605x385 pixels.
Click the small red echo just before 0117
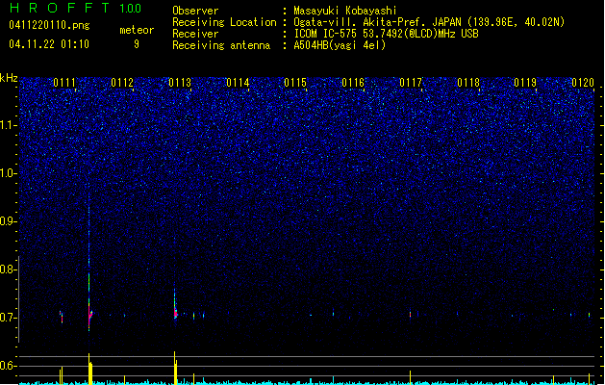410,315
